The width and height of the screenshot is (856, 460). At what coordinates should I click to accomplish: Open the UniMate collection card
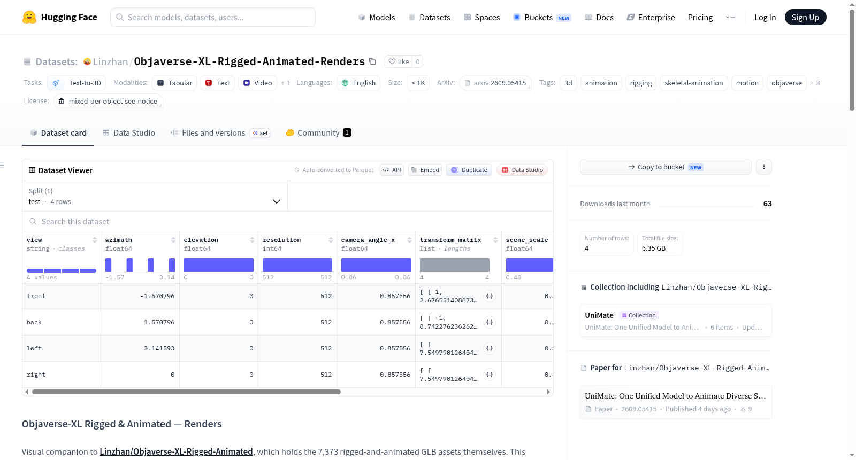[676, 321]
